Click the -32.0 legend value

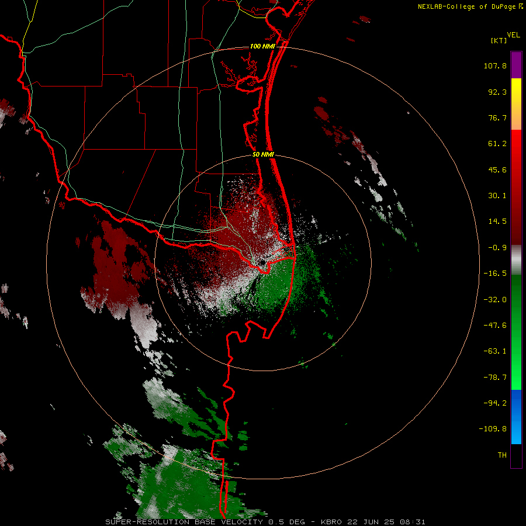[495, 300]
